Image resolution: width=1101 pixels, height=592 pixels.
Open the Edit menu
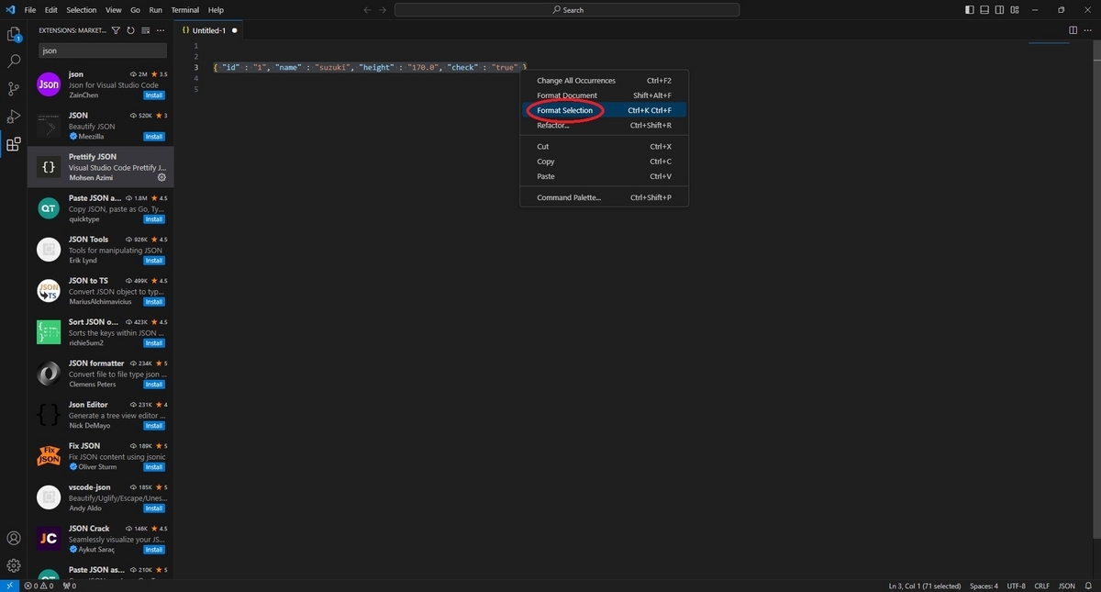point(51,10)
